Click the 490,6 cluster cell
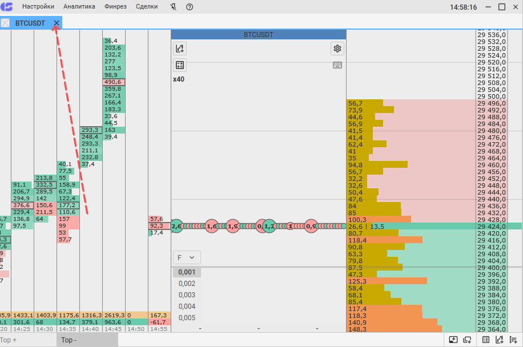 point(114,82)
